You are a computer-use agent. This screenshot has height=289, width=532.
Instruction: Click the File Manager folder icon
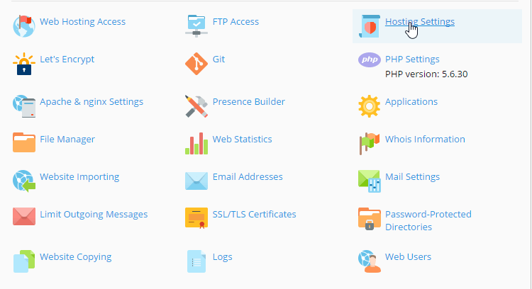[x=24, y=142]
